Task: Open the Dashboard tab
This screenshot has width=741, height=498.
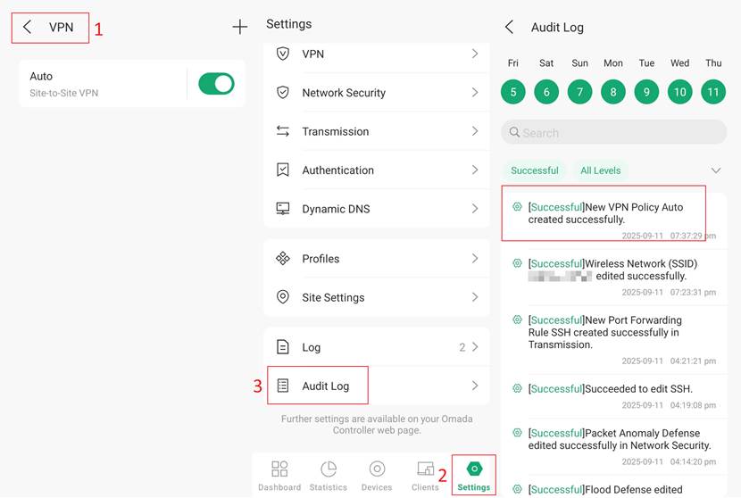Action: tap(279, 476)
